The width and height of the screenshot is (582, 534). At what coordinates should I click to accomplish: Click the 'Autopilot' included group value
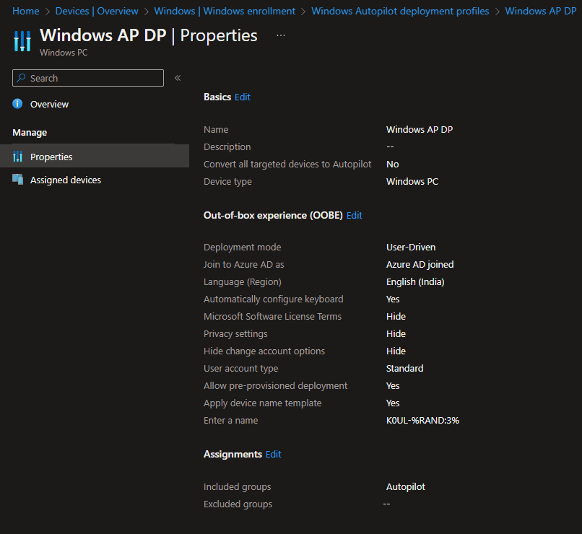405,486
